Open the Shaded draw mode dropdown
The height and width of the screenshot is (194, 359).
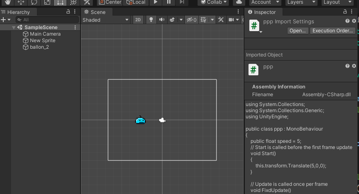[106, 20]
